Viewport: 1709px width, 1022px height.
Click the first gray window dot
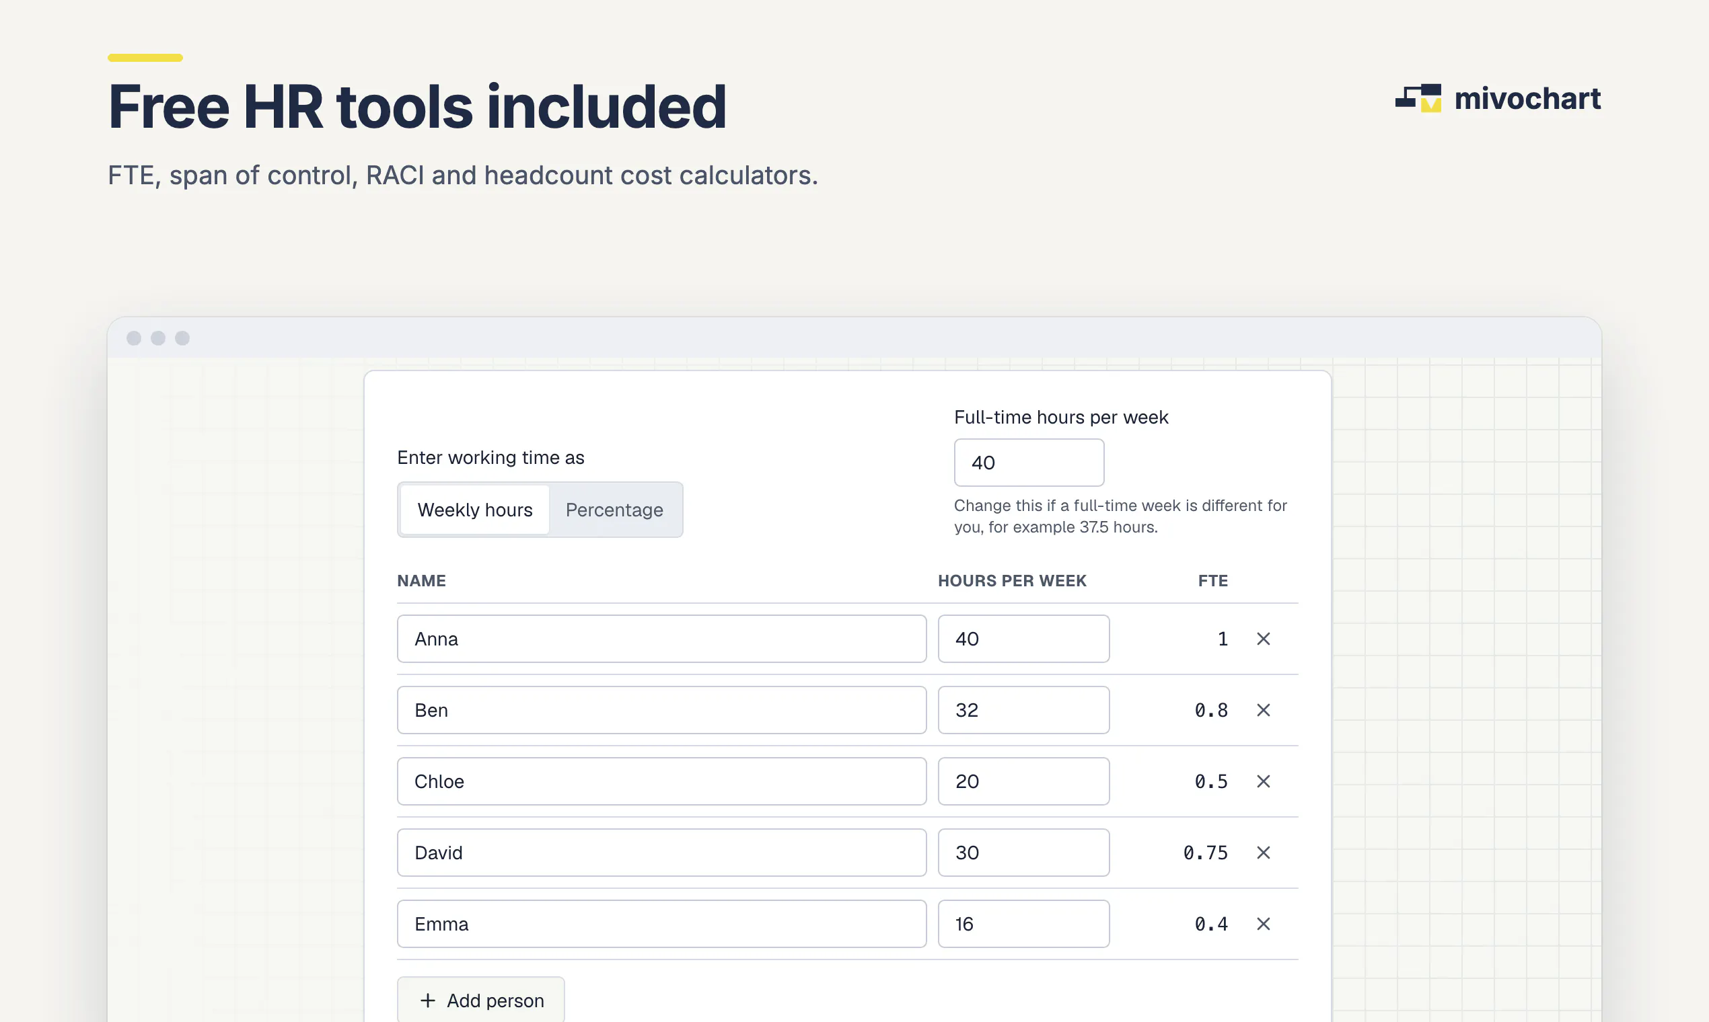point(134,338)
